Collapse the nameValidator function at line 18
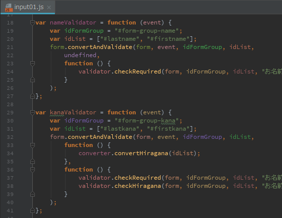The image size is (282, 218). click(32, 22)
